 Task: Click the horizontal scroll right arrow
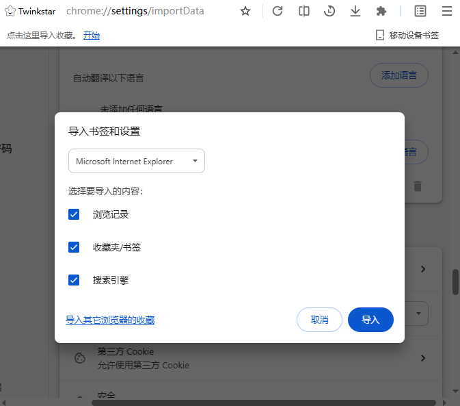click(x=444, y=403)
